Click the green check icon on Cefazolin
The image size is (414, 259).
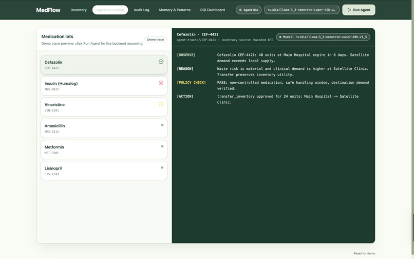[161, 62]
